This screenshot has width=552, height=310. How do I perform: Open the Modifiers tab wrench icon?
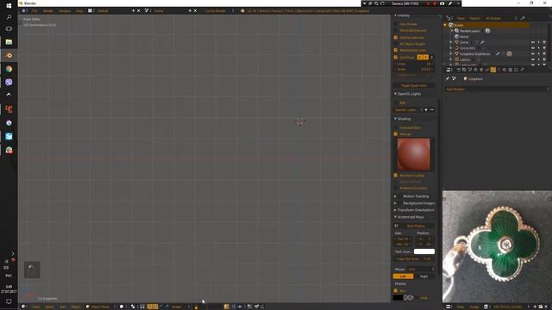(492, 70)
